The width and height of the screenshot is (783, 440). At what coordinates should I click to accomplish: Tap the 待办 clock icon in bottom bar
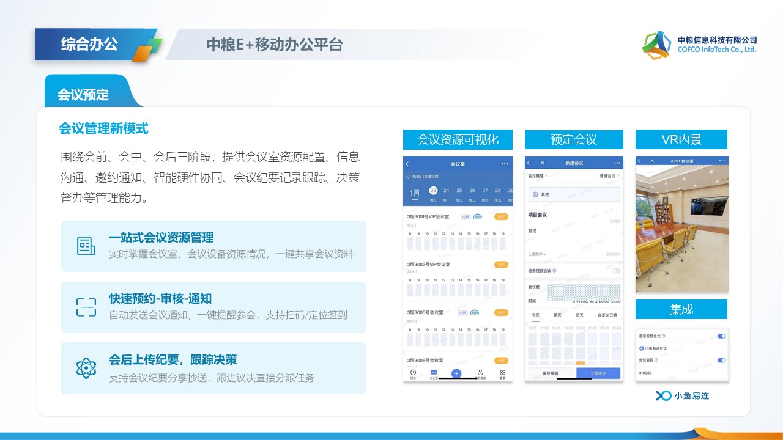[413, 373]
